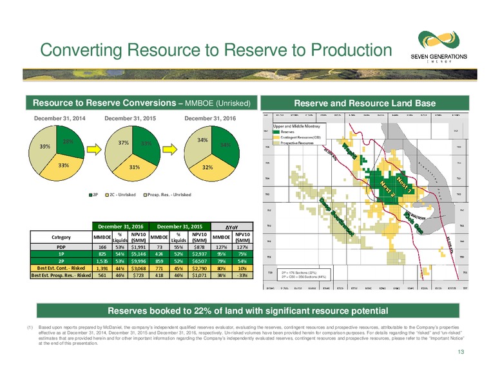
Task: Click the '2P = 176 Sections (22%)' map note
Action: point(298,273)
